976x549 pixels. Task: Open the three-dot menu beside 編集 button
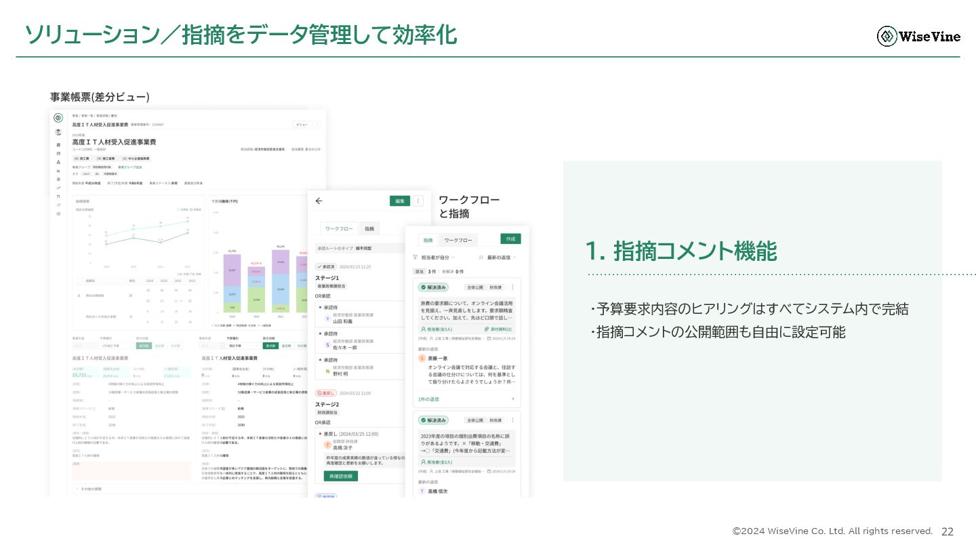point(418,201)
